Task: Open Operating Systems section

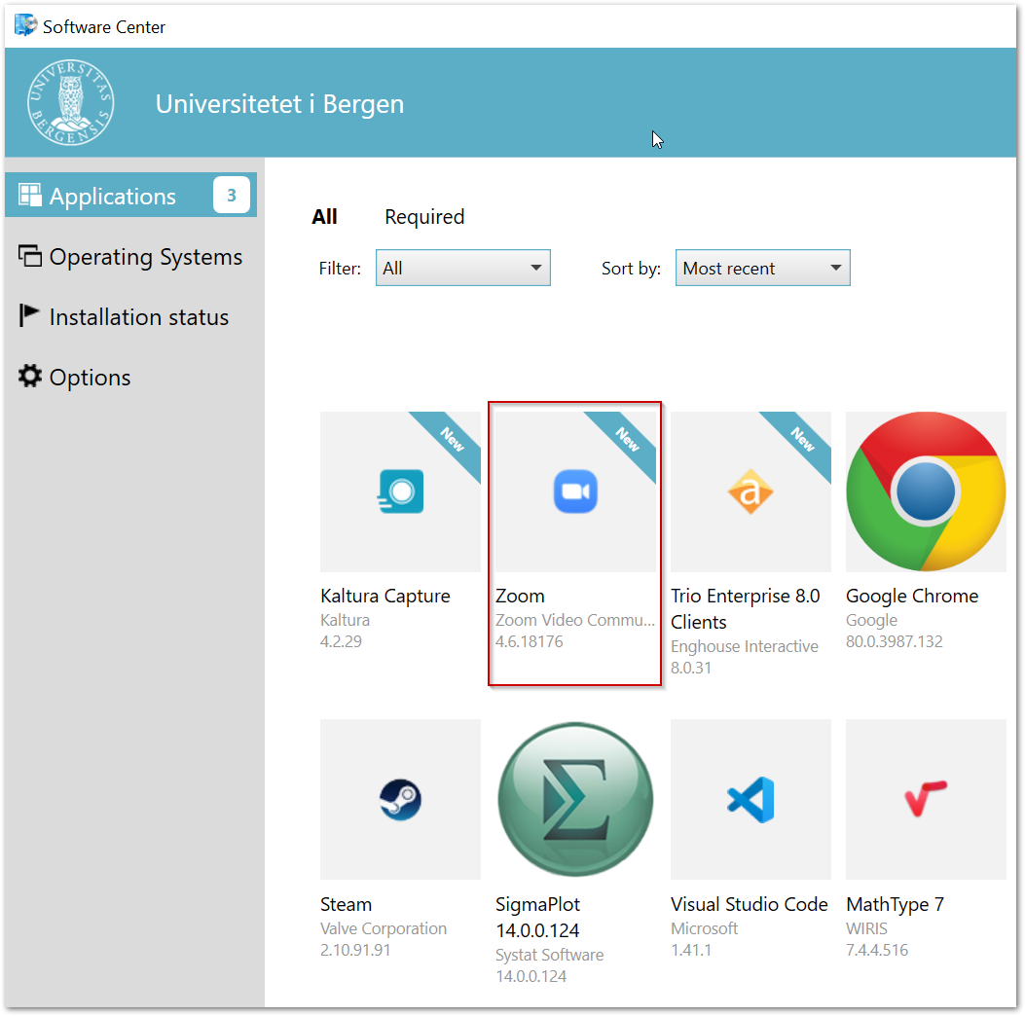Action: pos(145,257)
